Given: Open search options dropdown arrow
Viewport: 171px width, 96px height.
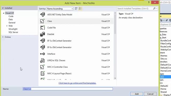Looking at the screenshot, I should [157, 9].
